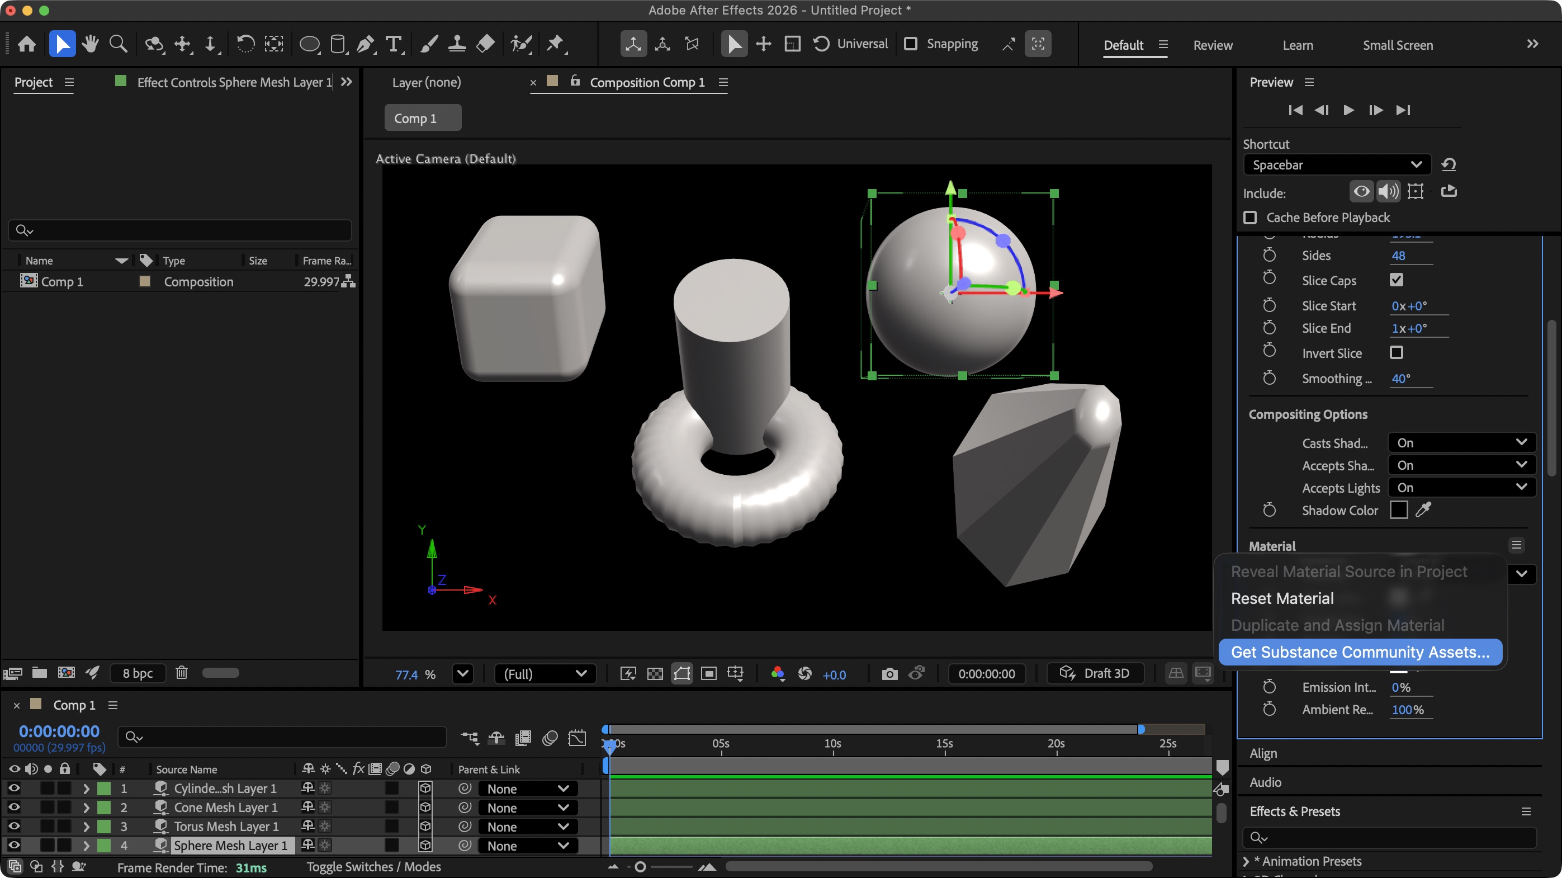Enable Cache Before Playback
The width and height of the screenshot is (1562, 878).
pos(1251,217)
